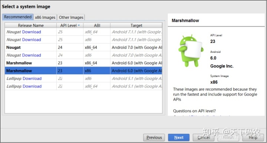The width and height of the screenshot is (267, 143).
Task: Sort by the ABI column header
Action: [97, 25]
